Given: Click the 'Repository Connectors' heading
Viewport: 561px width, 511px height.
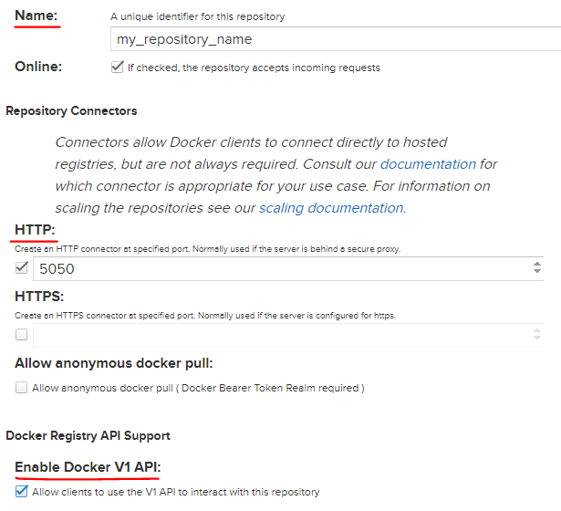Looking at the screenshot, I should [71, 110].
